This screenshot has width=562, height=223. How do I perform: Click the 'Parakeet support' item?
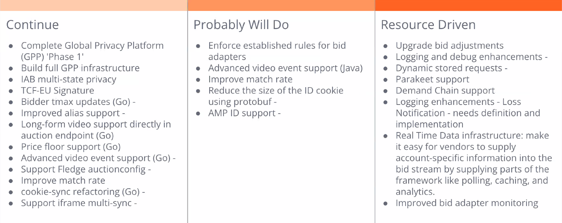[x=432, y=80]
